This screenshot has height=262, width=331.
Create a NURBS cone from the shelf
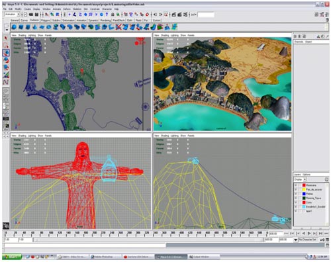[x=34, y=27]
